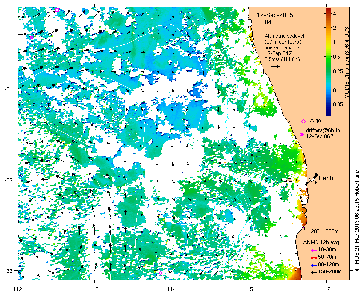Click the 116 longitude axis label
The image size is (362, 294).
pyautogui.click(x=326, y=289)
